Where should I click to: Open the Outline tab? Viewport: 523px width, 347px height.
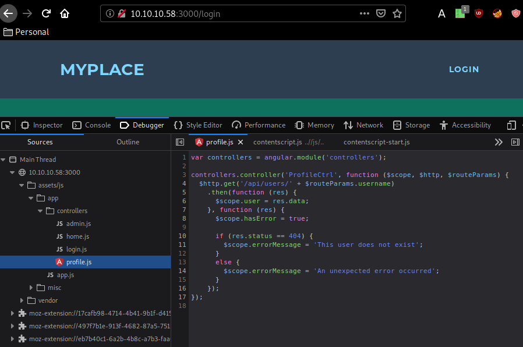coord(128,142)
